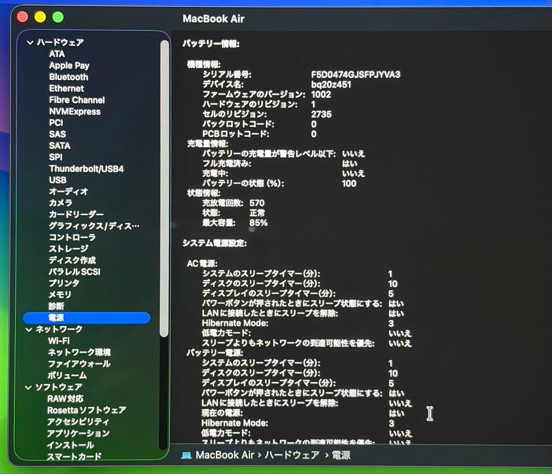
Task: Select アクセシビリティ in the sidebar
Action: pos(78,421)
